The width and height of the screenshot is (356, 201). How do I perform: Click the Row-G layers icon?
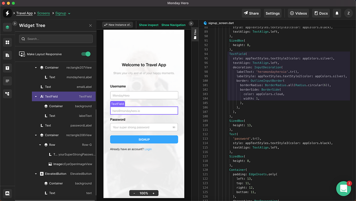(x=46, y=145)
